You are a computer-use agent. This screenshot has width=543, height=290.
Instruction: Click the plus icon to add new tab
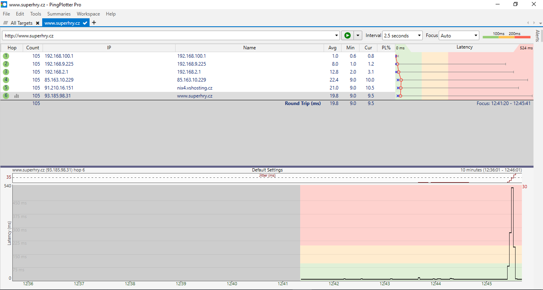(94, 23)
